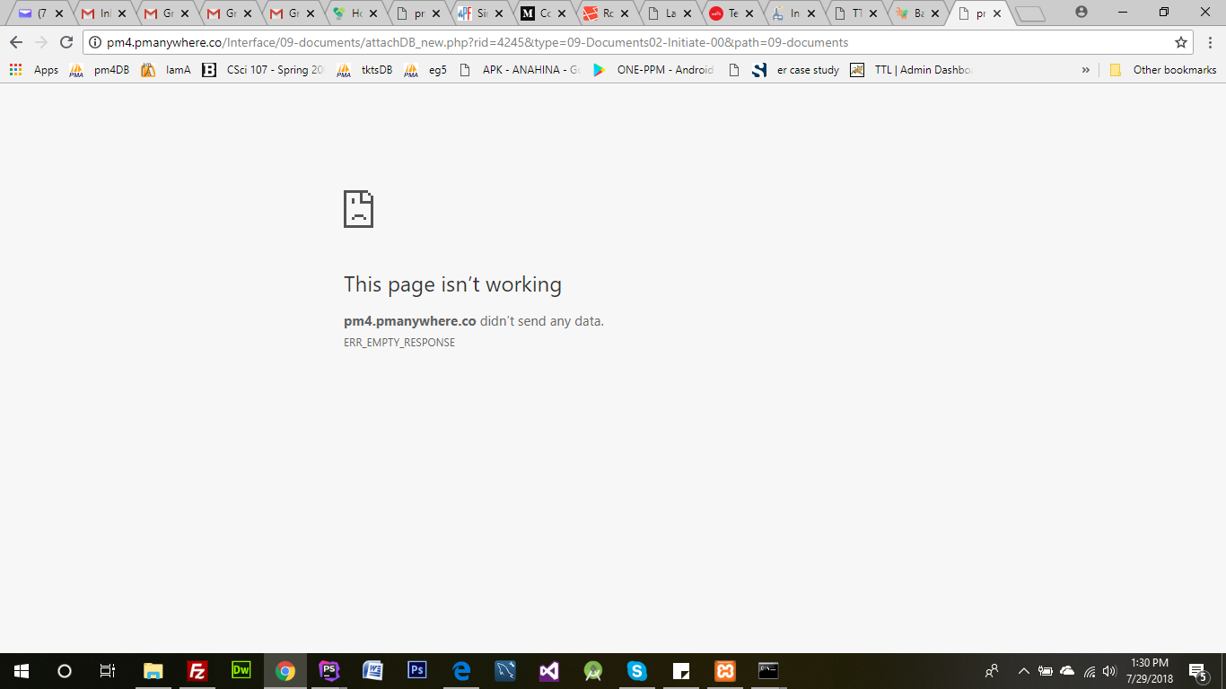
Task: Open the ONE-PPM Android bookmark
Action: tap(653, 70)
